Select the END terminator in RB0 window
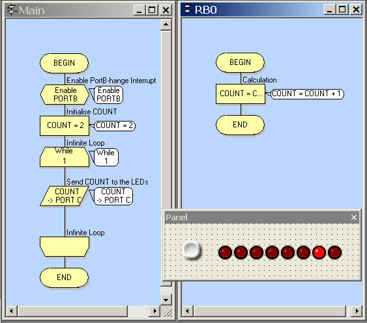Image resolution: width=367 pixels, height=323 pixels. (240, 125)
